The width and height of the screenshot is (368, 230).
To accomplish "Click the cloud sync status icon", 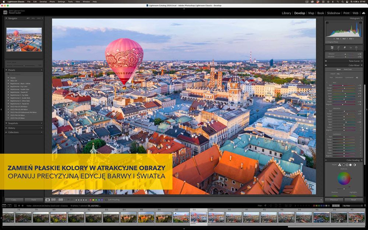I will pos(364,13).
